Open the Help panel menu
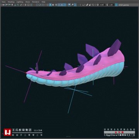The width and height of the screenshot is (139, 139). tap(43, 2)
